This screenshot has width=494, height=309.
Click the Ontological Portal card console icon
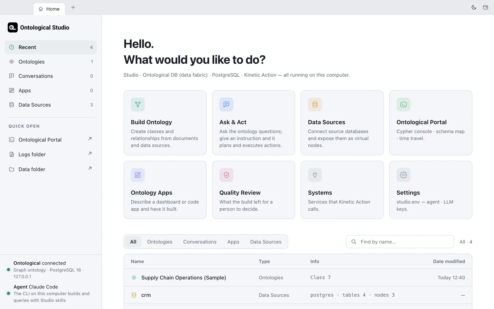tap(404, 104)
